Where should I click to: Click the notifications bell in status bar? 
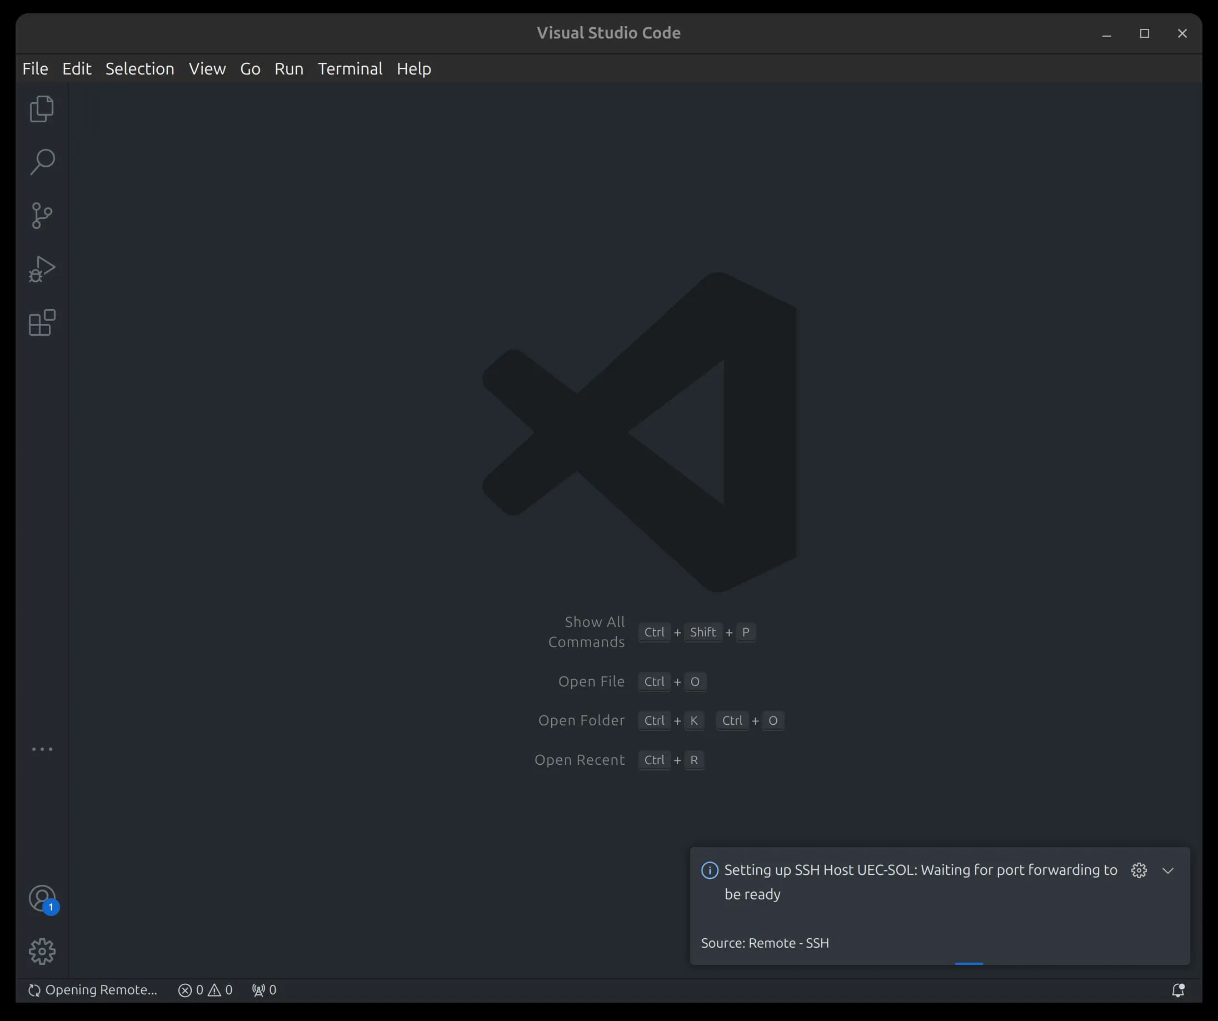[x=1177, y=990]
